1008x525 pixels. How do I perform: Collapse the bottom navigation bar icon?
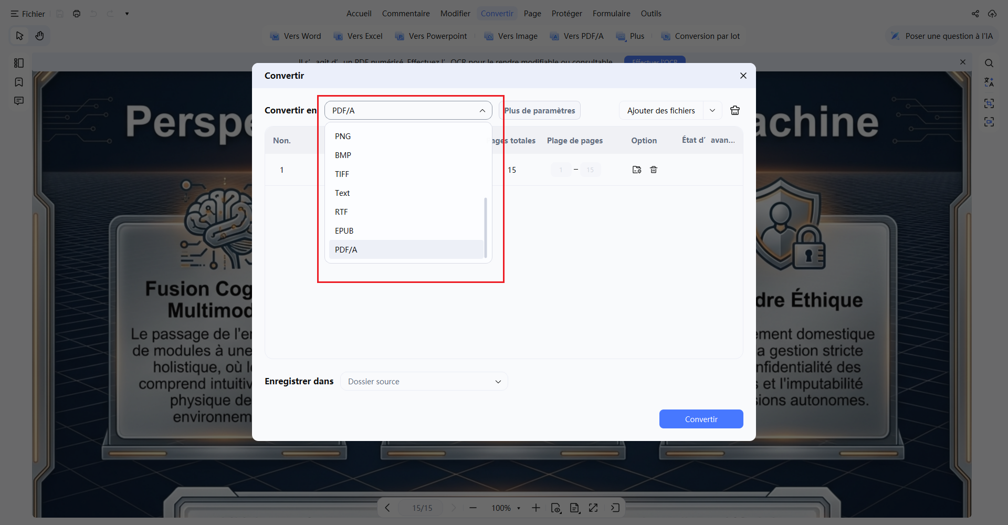click(615, 508)
